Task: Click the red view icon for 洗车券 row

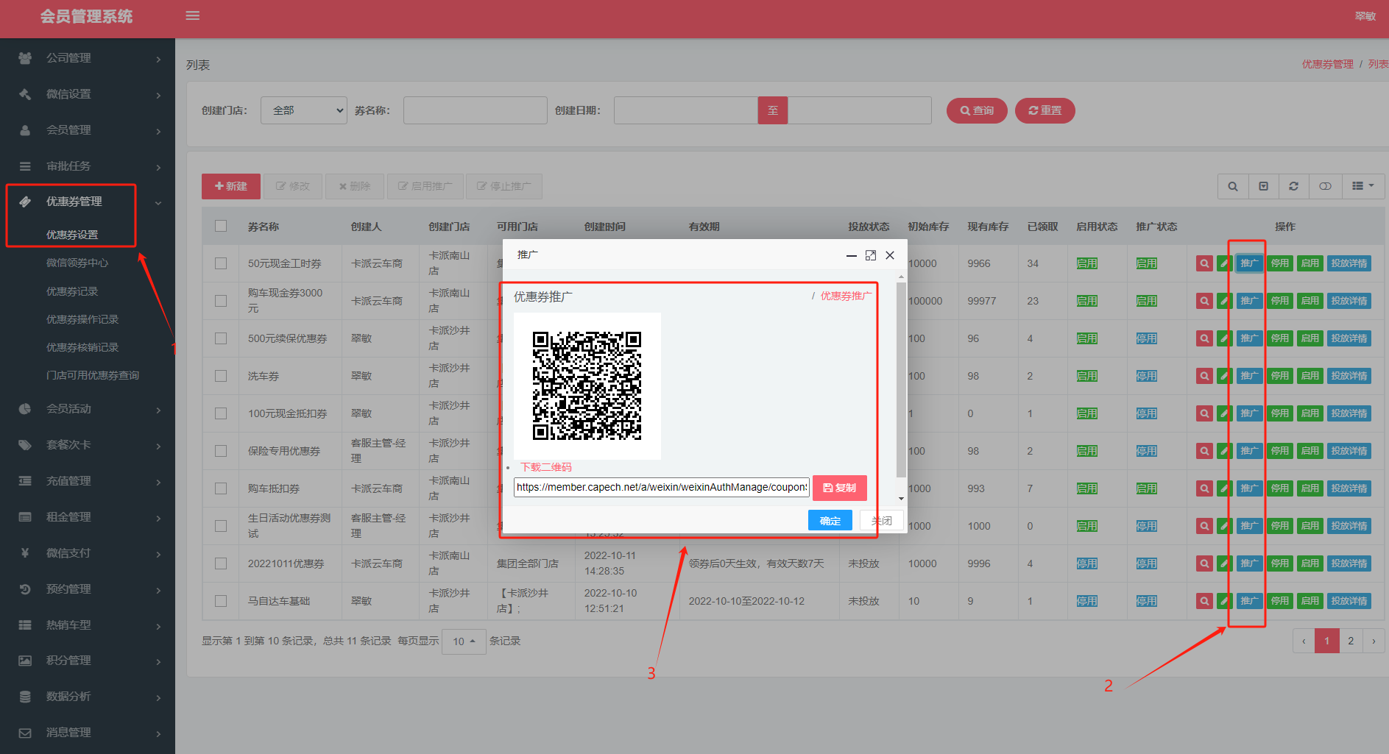Action: pyautogui.click(x=1204, y=376)
